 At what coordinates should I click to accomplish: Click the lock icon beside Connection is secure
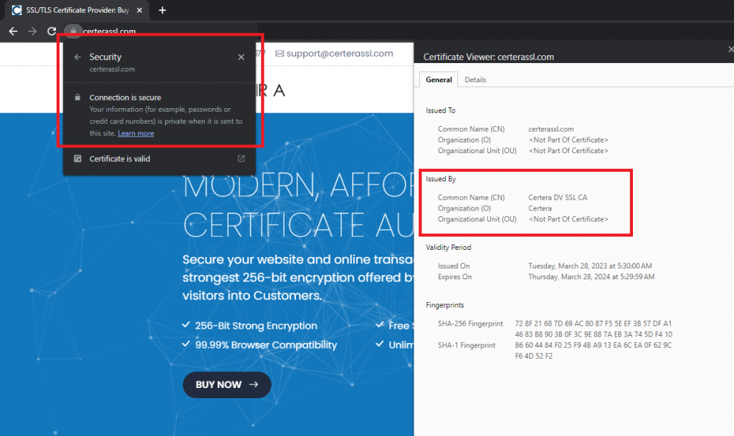click(77, 97)
